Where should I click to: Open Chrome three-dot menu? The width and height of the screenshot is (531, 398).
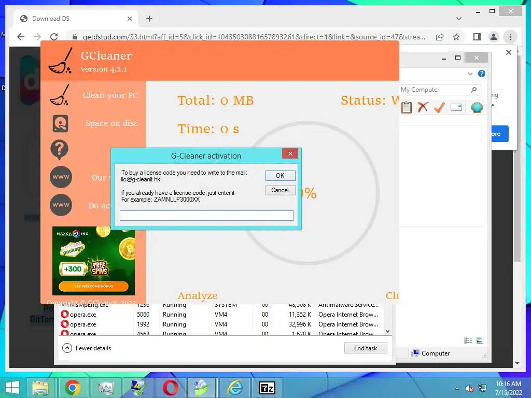pos(510,37)
